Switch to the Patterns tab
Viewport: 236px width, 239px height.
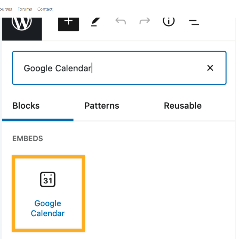click(x=102, y=106)
